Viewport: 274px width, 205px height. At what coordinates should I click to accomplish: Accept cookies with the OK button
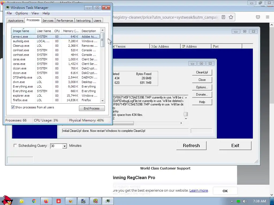click(225, 191)
